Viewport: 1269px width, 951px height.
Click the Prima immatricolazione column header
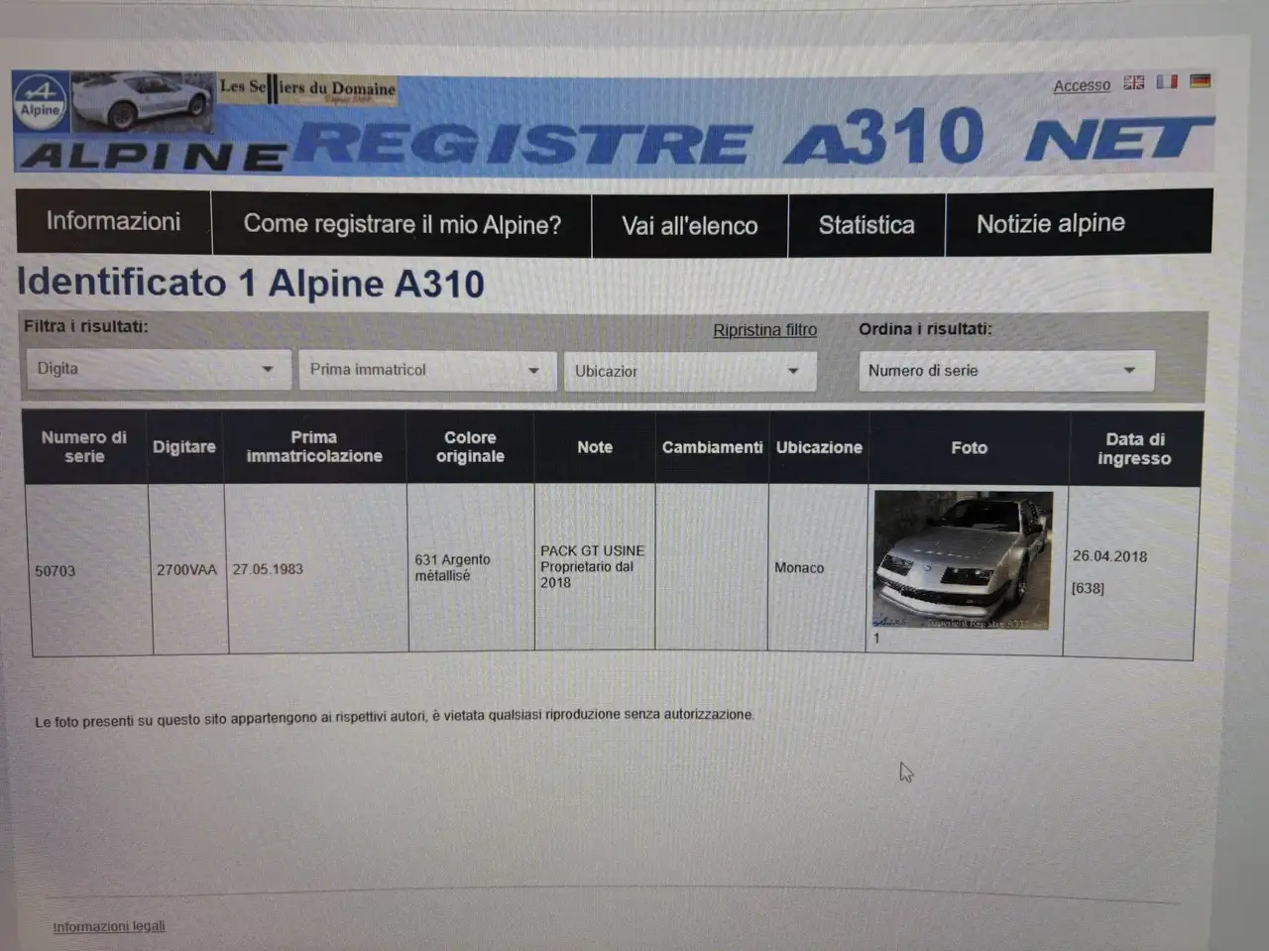pyautogui.click(x=314, y=447)
